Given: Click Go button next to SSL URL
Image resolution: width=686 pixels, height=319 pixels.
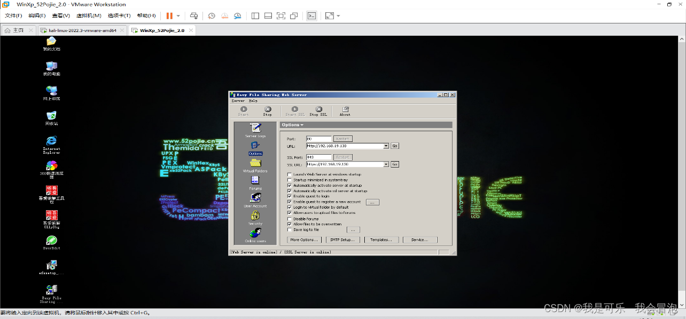Looking at the screenshot, I should [x=395, y=164].
